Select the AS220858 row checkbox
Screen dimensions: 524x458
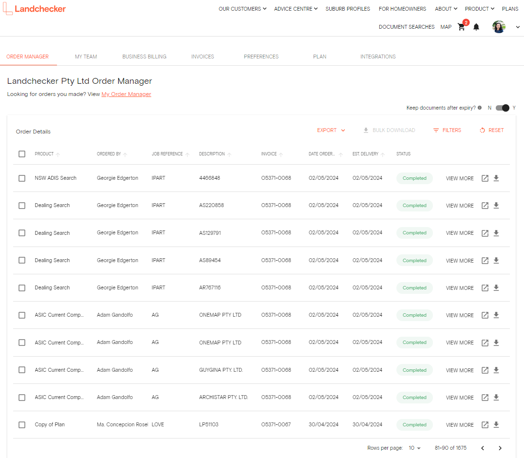(x=22, y=206)
